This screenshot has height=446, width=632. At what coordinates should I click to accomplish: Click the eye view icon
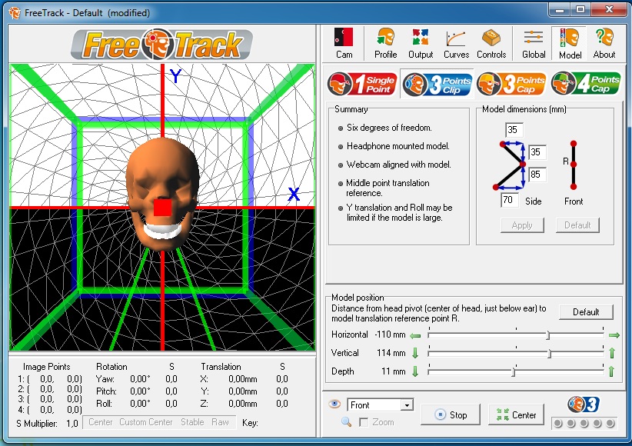point(334,404)
